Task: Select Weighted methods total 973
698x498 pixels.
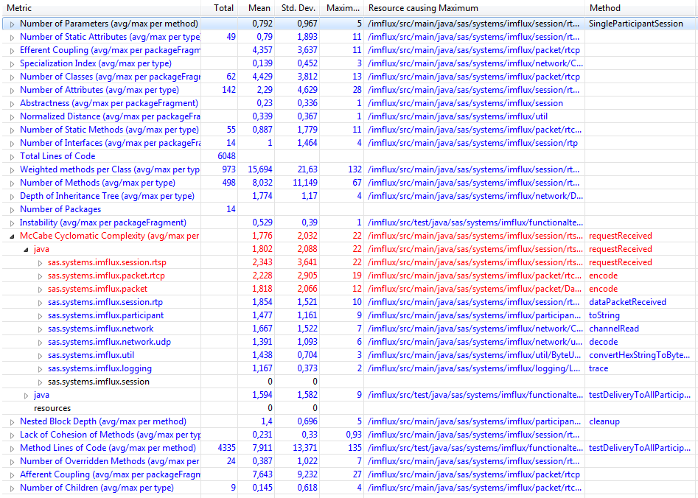Action: coord(228,169)
